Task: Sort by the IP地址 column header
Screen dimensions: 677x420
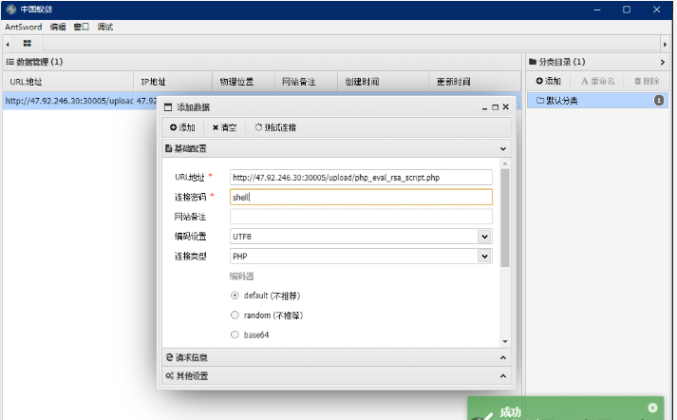Action: [x=173, y=82]
